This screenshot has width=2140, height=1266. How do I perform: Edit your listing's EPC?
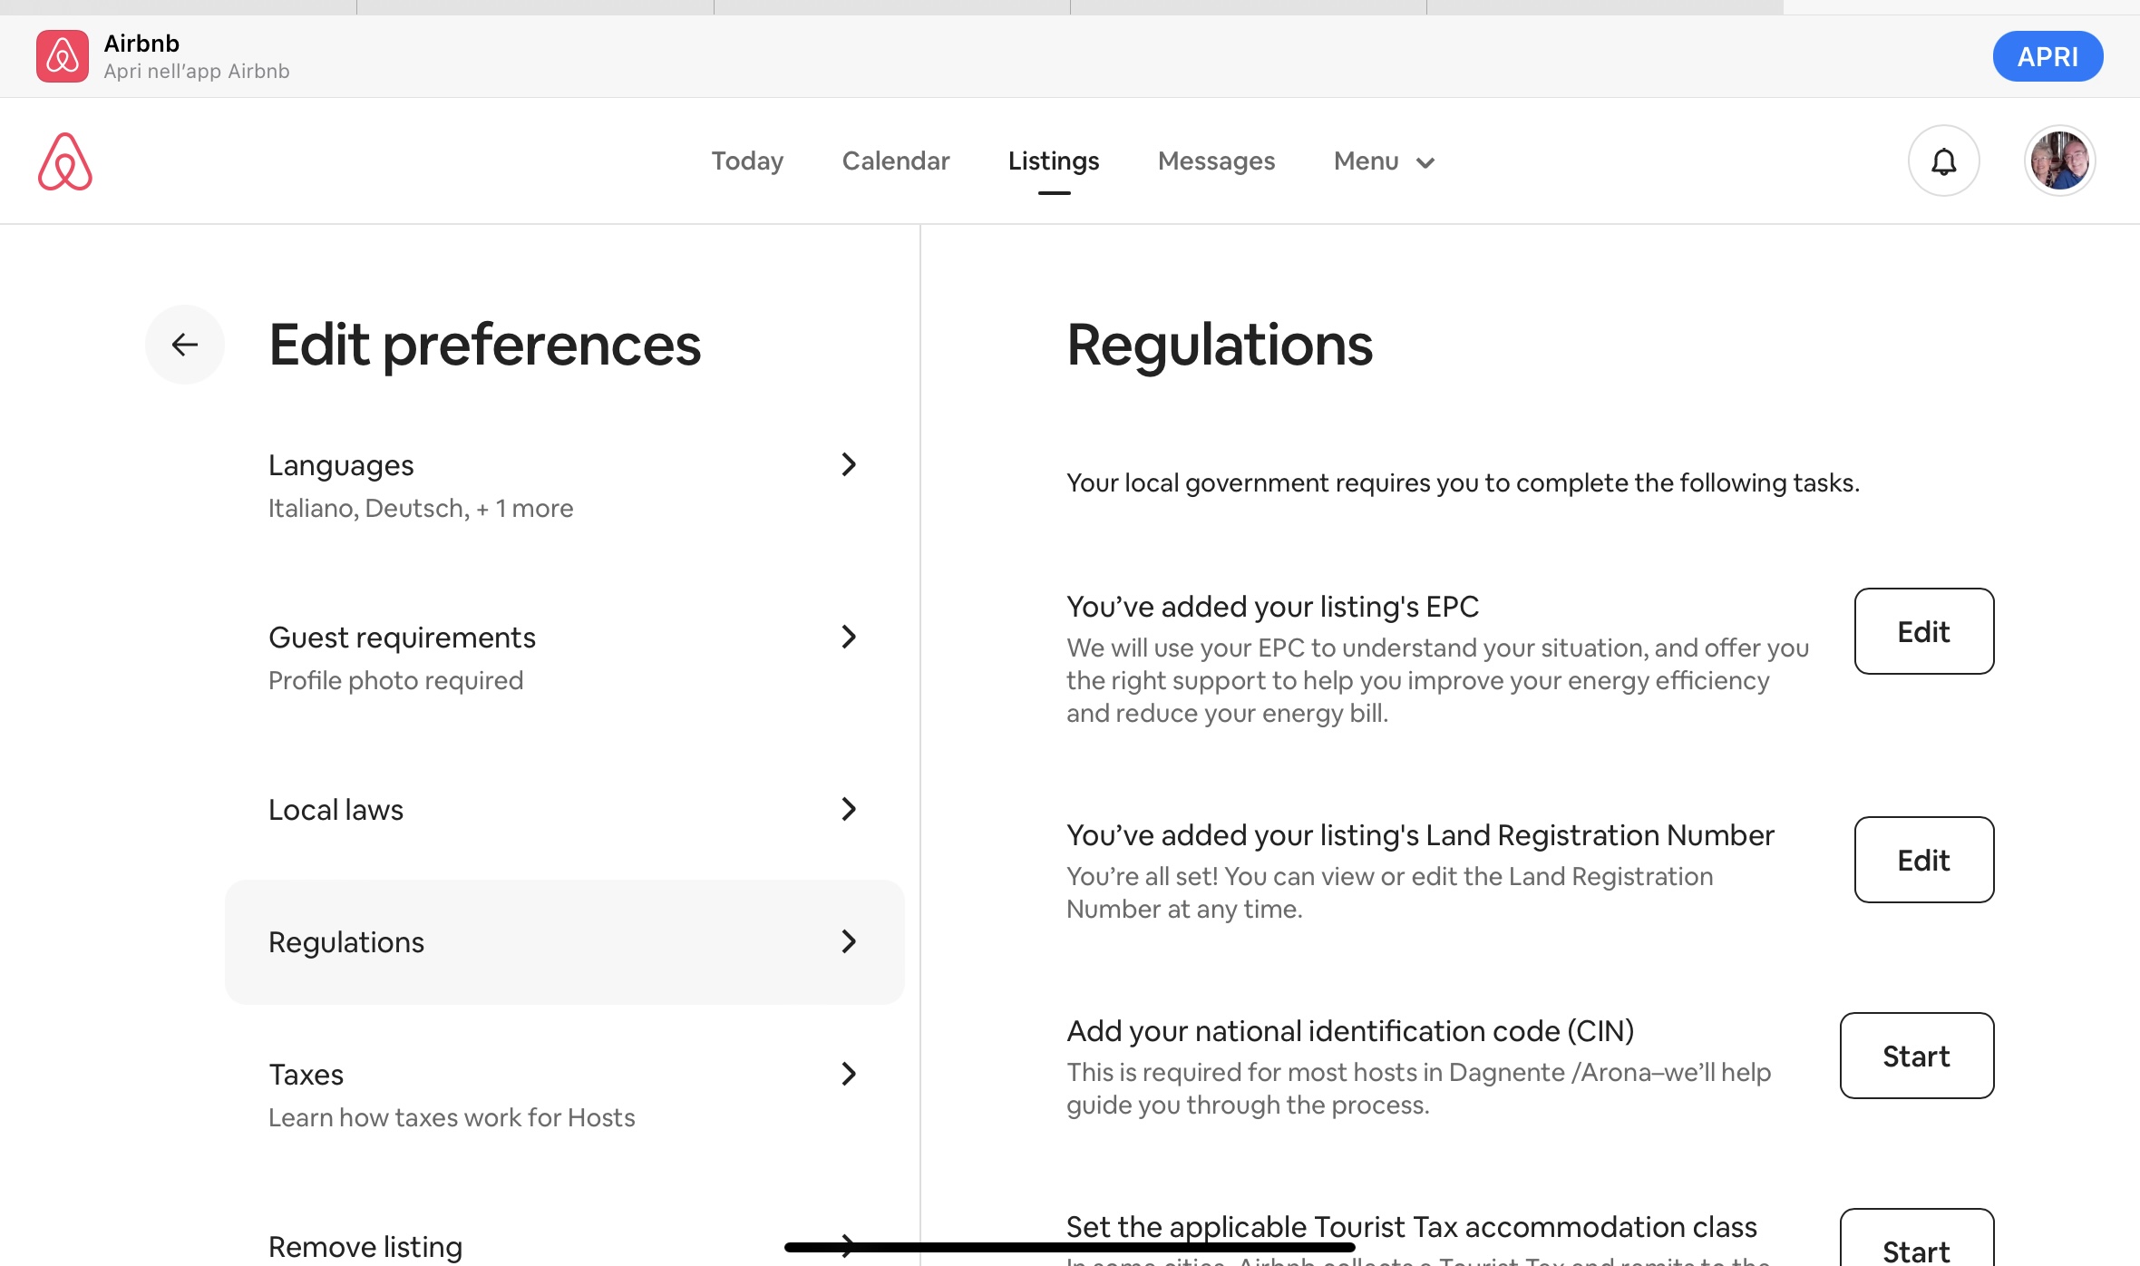1923,631
